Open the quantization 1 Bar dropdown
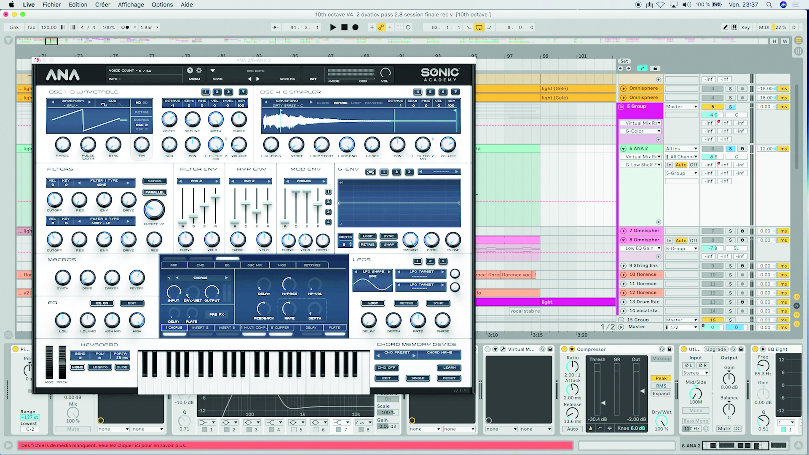The width and height of the screenshot is (809, 455). coord(150,27)
